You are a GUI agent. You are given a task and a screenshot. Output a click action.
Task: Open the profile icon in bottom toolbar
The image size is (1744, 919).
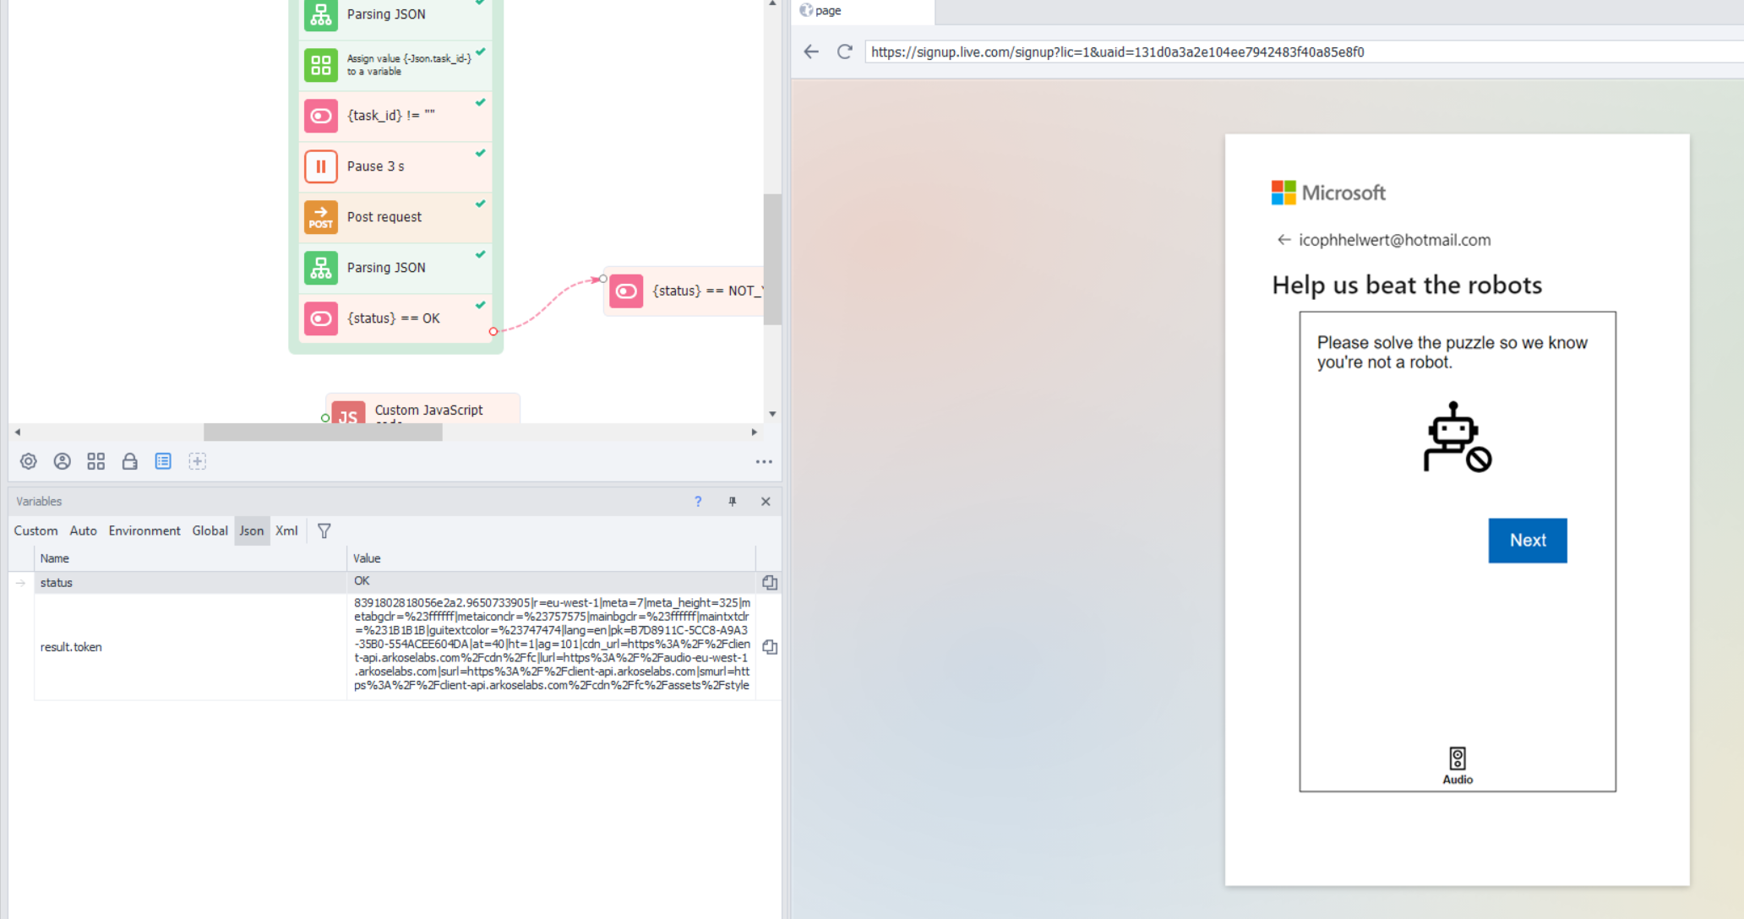[62, 461]
